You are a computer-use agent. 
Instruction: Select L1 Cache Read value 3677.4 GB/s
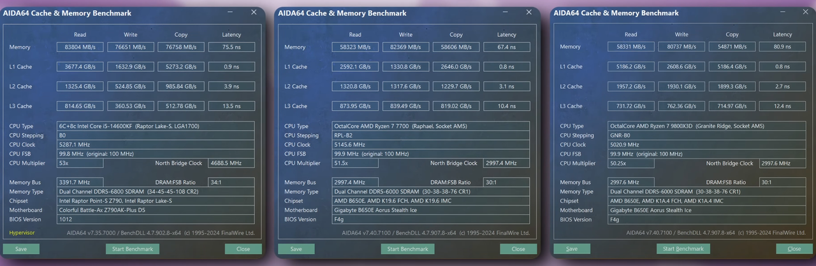coord(80,67)
